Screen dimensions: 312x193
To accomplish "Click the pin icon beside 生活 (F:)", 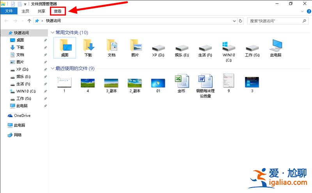I will pos(45,84).
